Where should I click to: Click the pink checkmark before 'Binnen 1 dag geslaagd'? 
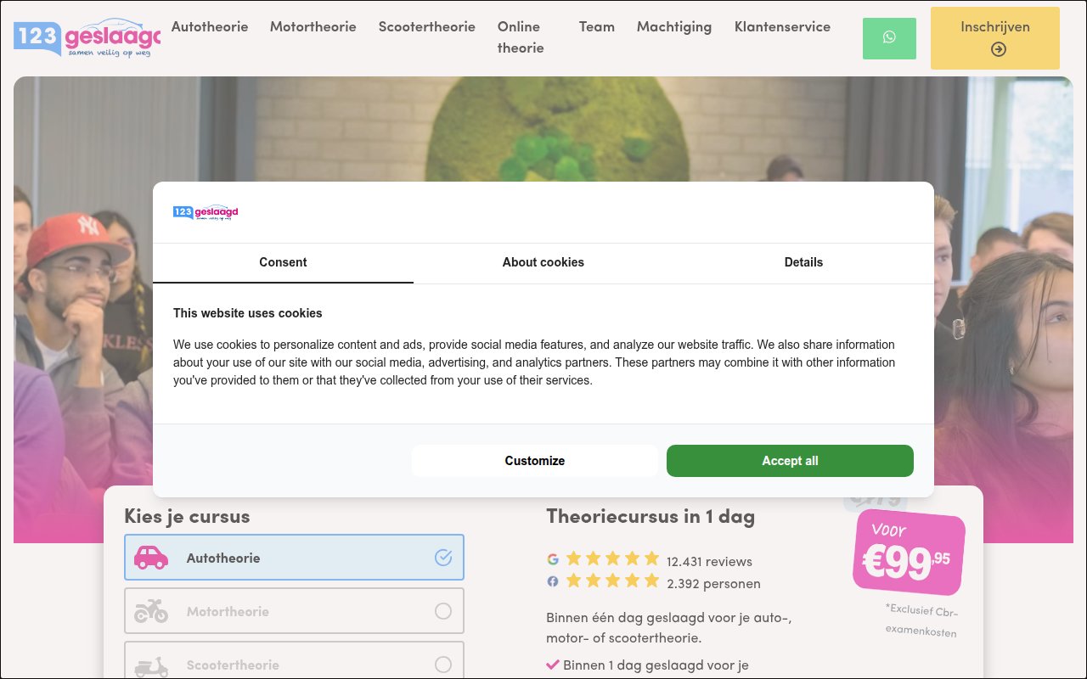(553, 665)
